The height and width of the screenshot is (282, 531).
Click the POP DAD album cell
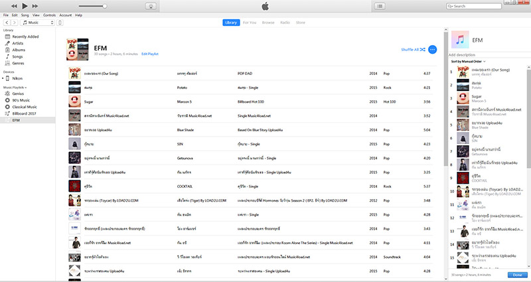245,74
